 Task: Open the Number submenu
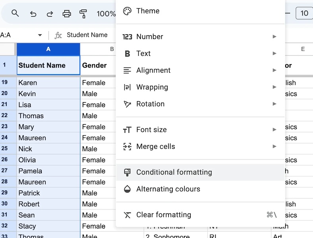(x=200, y=36)
